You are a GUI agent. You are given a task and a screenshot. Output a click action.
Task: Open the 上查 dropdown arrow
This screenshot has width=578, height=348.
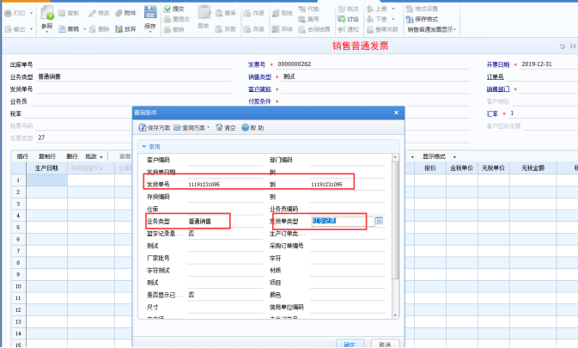(x=393, y=9)
